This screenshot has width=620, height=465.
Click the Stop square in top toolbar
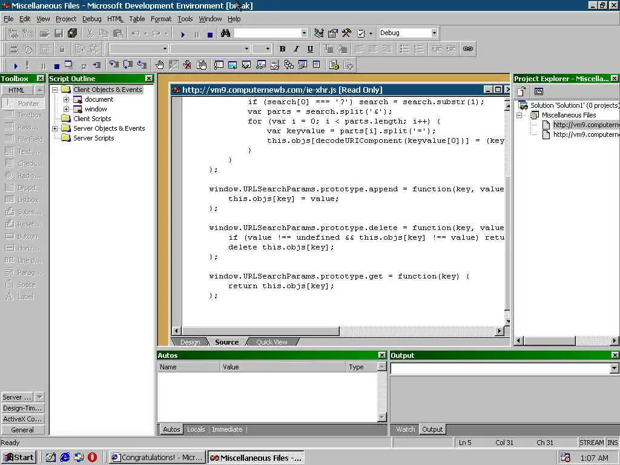point(210,34)
